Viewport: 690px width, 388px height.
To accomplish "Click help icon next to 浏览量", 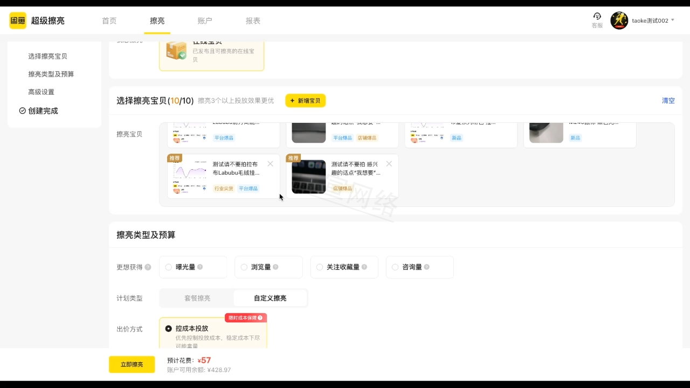I will 275,267.
